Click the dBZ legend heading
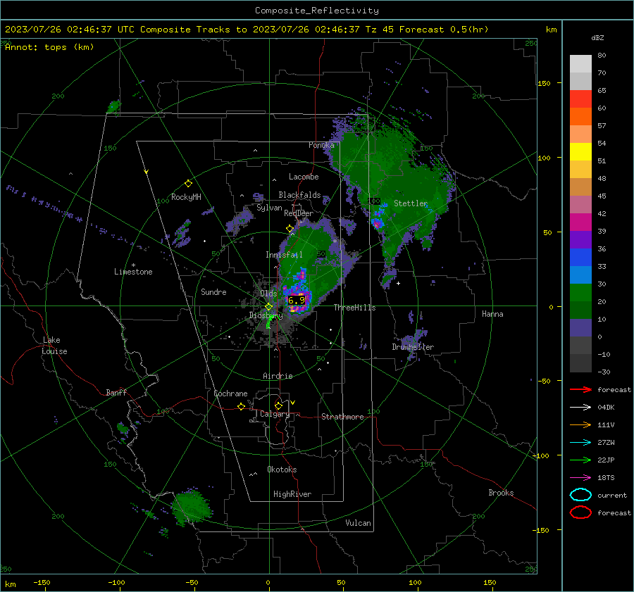Viewport: 634px width, 592px height. coord(597,37)
